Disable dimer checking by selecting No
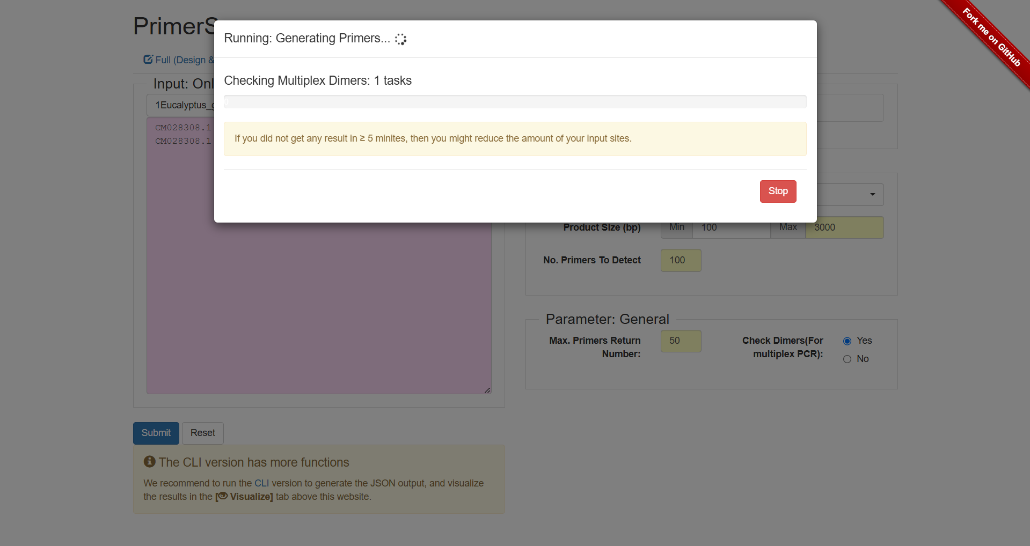The width and height of the screenshot is (1030, 546). pyautogui.click(x=847, y=359)
